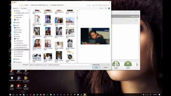Screen dimensions: 171x96
Task: Click the Open button
Action: tap(96, 67)
